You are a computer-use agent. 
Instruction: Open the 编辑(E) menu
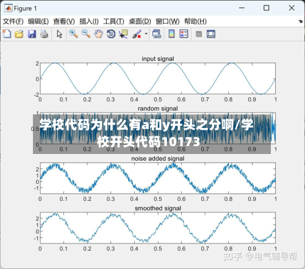38,21
